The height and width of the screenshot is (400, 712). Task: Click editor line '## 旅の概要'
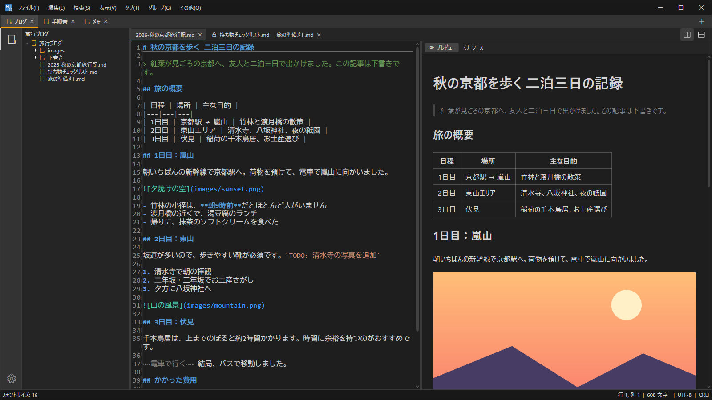163,88
